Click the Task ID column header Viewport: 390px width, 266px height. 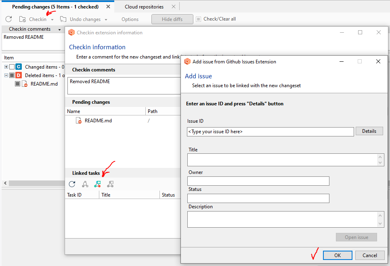point(82,195)
